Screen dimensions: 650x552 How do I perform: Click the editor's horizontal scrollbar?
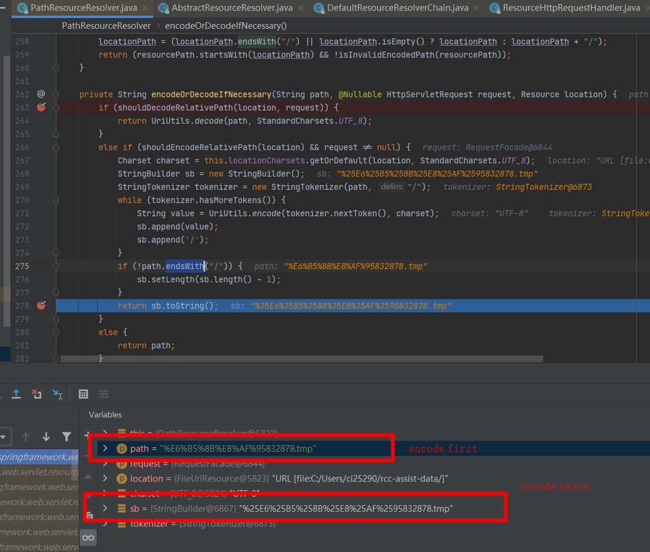click(300, 359)
